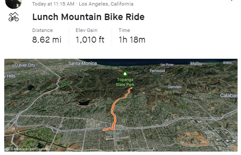Click the Fernwood map label
This screenshot has width=241, height=155.
coord(158,71)
